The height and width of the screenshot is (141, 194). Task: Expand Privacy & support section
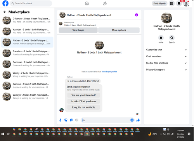[x=166, y=70]
